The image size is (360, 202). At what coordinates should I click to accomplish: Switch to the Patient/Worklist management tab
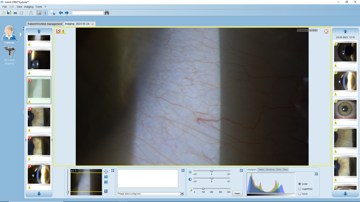pos(45,24)
